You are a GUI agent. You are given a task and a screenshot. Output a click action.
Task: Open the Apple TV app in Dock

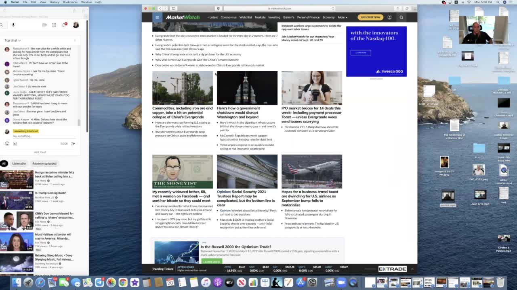click(x=229, y=282)
